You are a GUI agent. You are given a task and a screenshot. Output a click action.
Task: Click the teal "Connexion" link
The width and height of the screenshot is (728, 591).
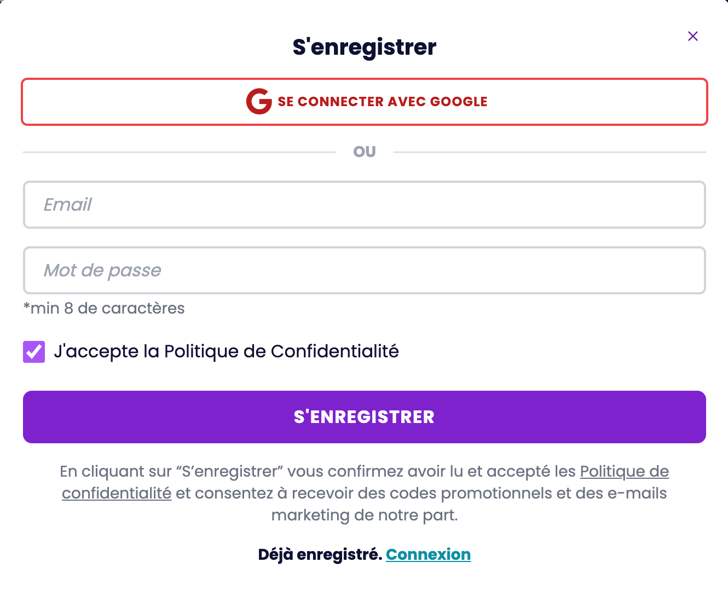pos(428,554)
